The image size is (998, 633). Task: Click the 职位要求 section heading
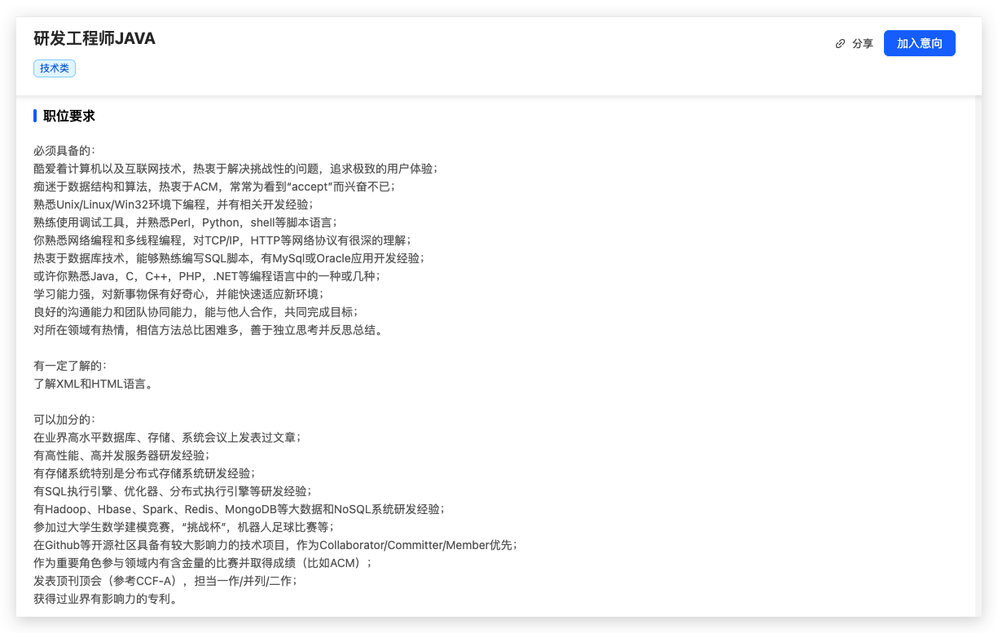[x=69, y=116]
